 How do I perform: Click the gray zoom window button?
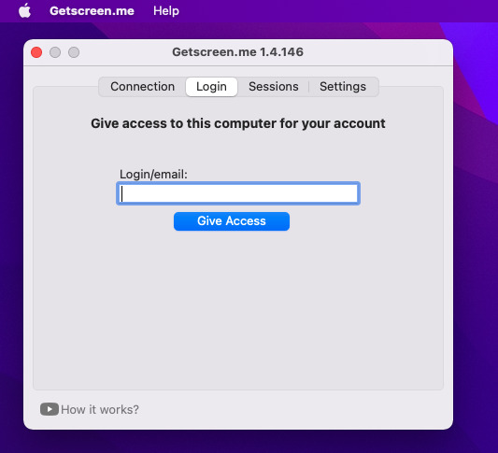click(74, 52)
